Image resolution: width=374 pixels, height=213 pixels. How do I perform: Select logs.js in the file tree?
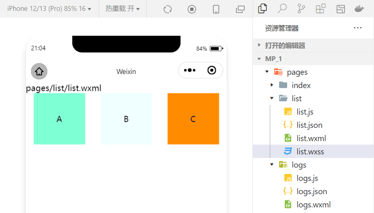(313, 178)
